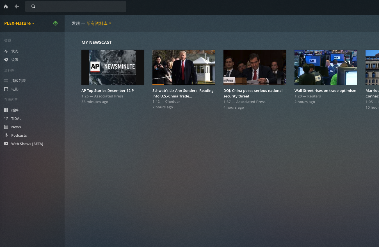Click the 1:20 — Reuters source line
379x247 pixels.
coord(308,96)
